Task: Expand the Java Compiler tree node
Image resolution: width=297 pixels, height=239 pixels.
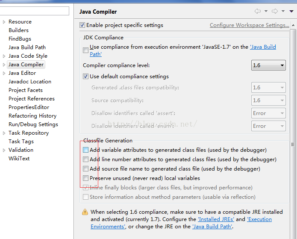Action: pos(4,65)
